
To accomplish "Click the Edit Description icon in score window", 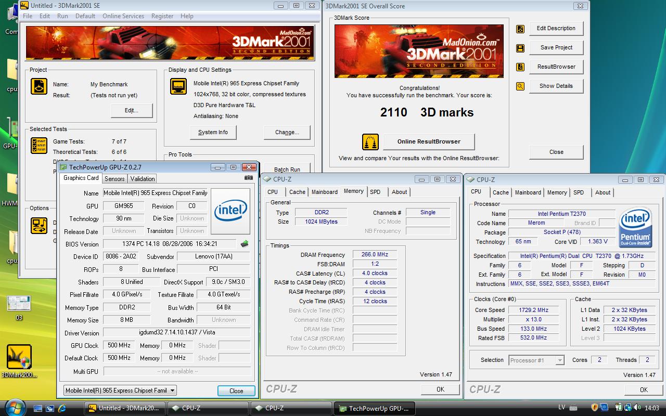I will [520, 29].
